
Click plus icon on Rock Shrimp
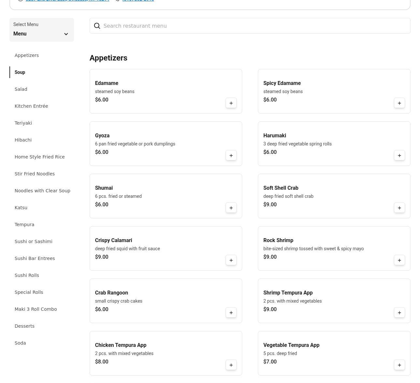pos(399,260)
